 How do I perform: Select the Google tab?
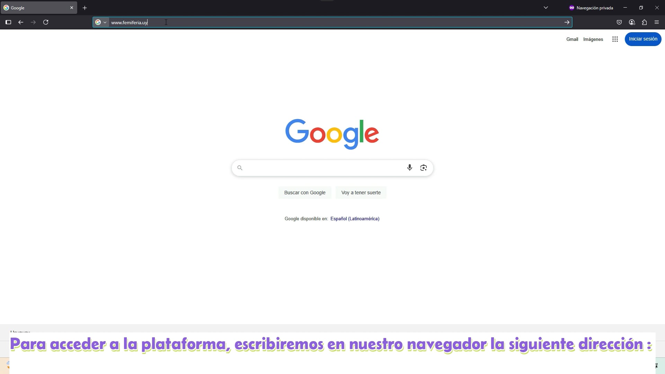[x=35, y=8]
